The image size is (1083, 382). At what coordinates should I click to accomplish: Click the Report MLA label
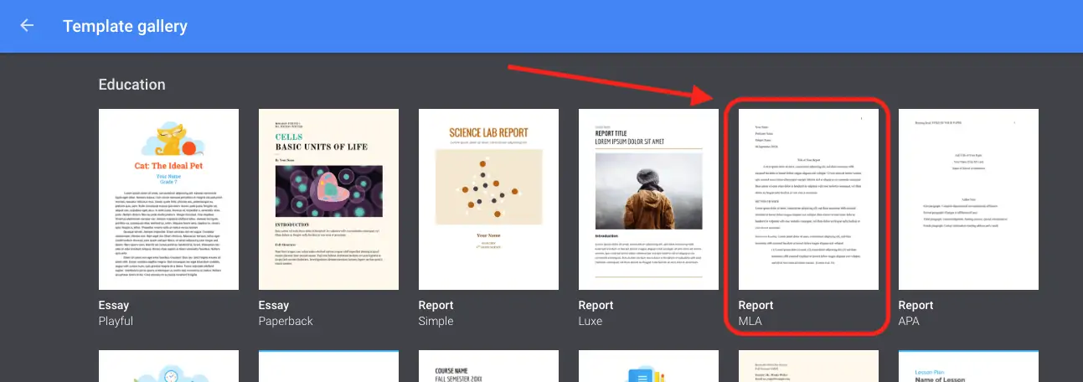point(756,312)
